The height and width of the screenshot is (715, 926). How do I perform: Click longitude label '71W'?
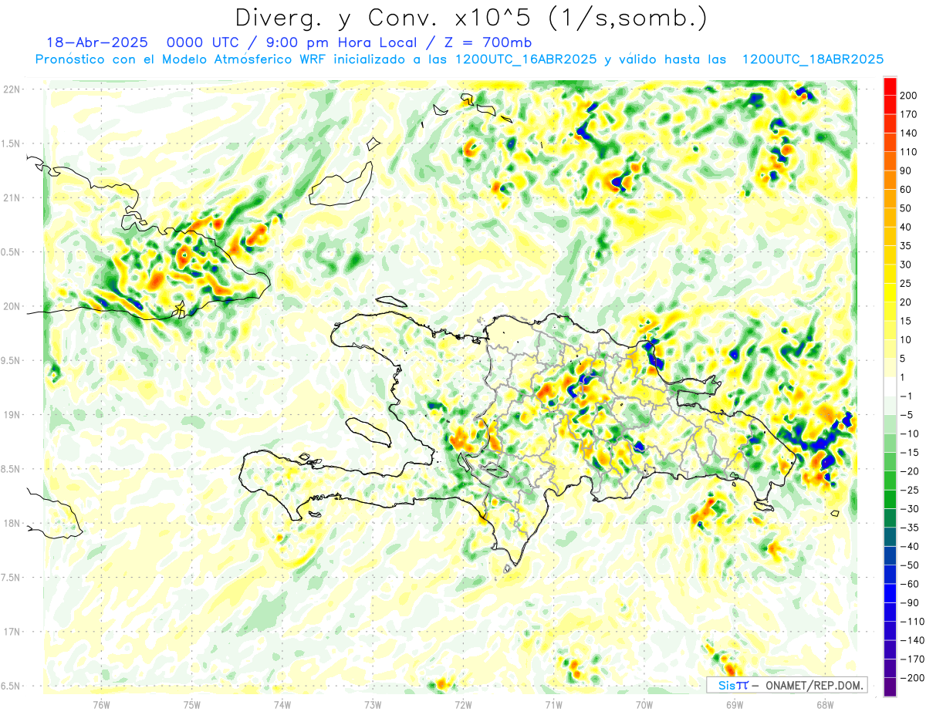pos(553,704)
